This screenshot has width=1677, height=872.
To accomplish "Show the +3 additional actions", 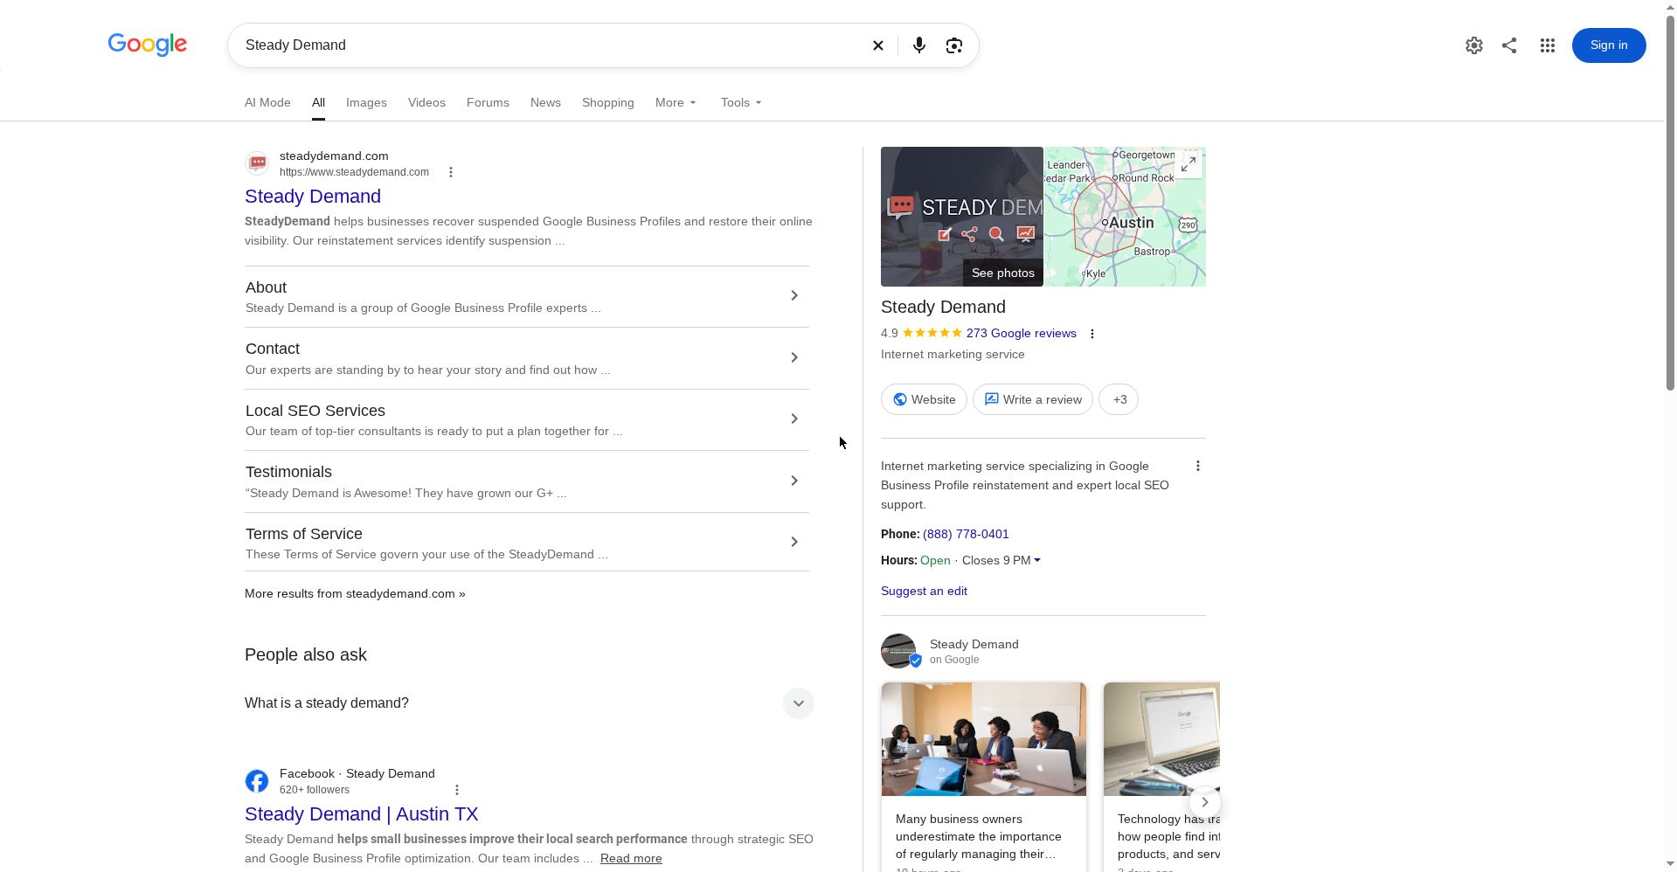I will pyautogui.click(x=1119, y=400).
